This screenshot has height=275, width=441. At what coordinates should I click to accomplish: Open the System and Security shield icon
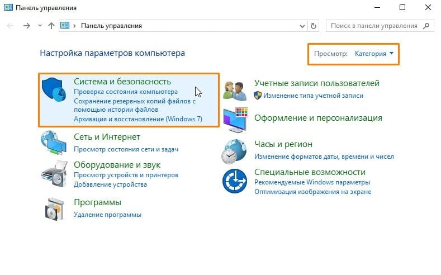coord(54,90)
